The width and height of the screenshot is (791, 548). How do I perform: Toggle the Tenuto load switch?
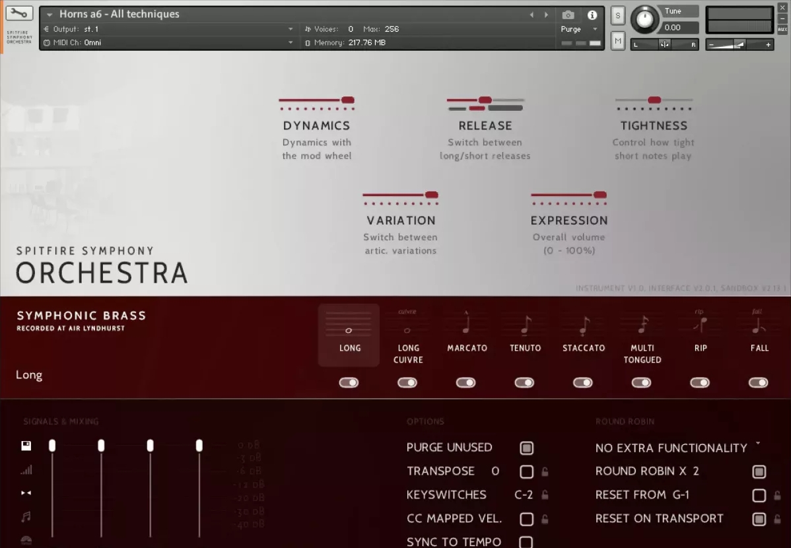[x=524, y=382]
